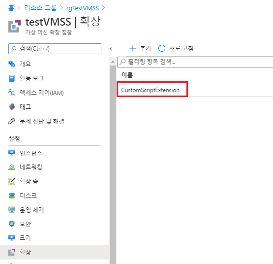Click the sidebar scroll up arrow

tap(113, 62)
